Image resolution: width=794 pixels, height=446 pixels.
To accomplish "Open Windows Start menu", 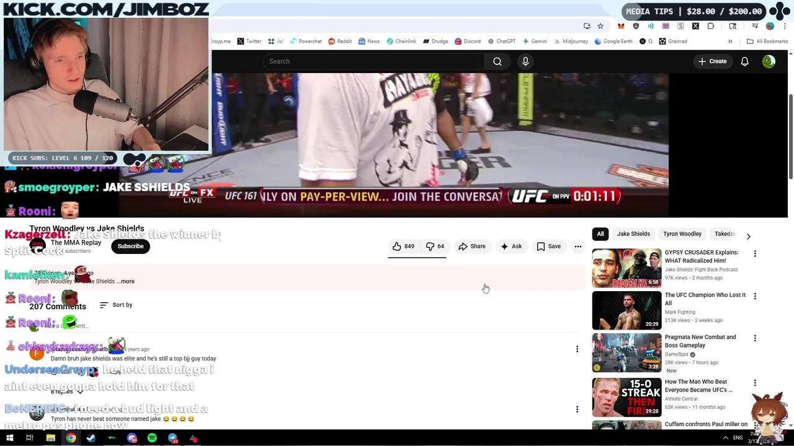I will (x=9, y=438).
